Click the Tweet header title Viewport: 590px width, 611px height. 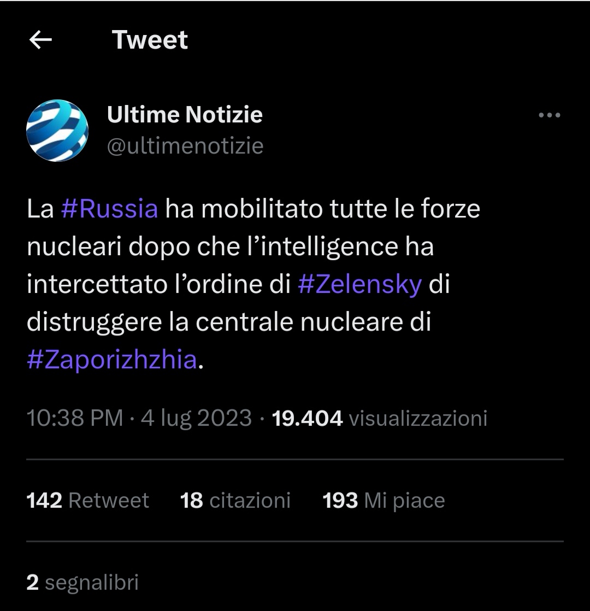[x=150, y=40]
